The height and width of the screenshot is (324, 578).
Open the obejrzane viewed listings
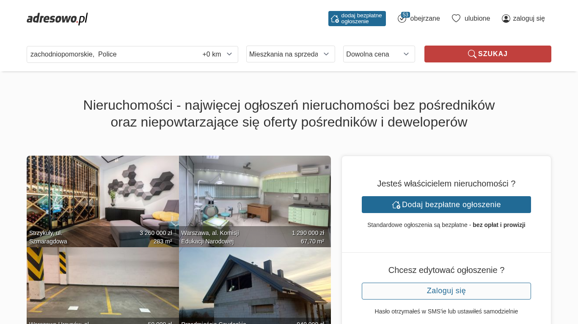tap(425, 19)
